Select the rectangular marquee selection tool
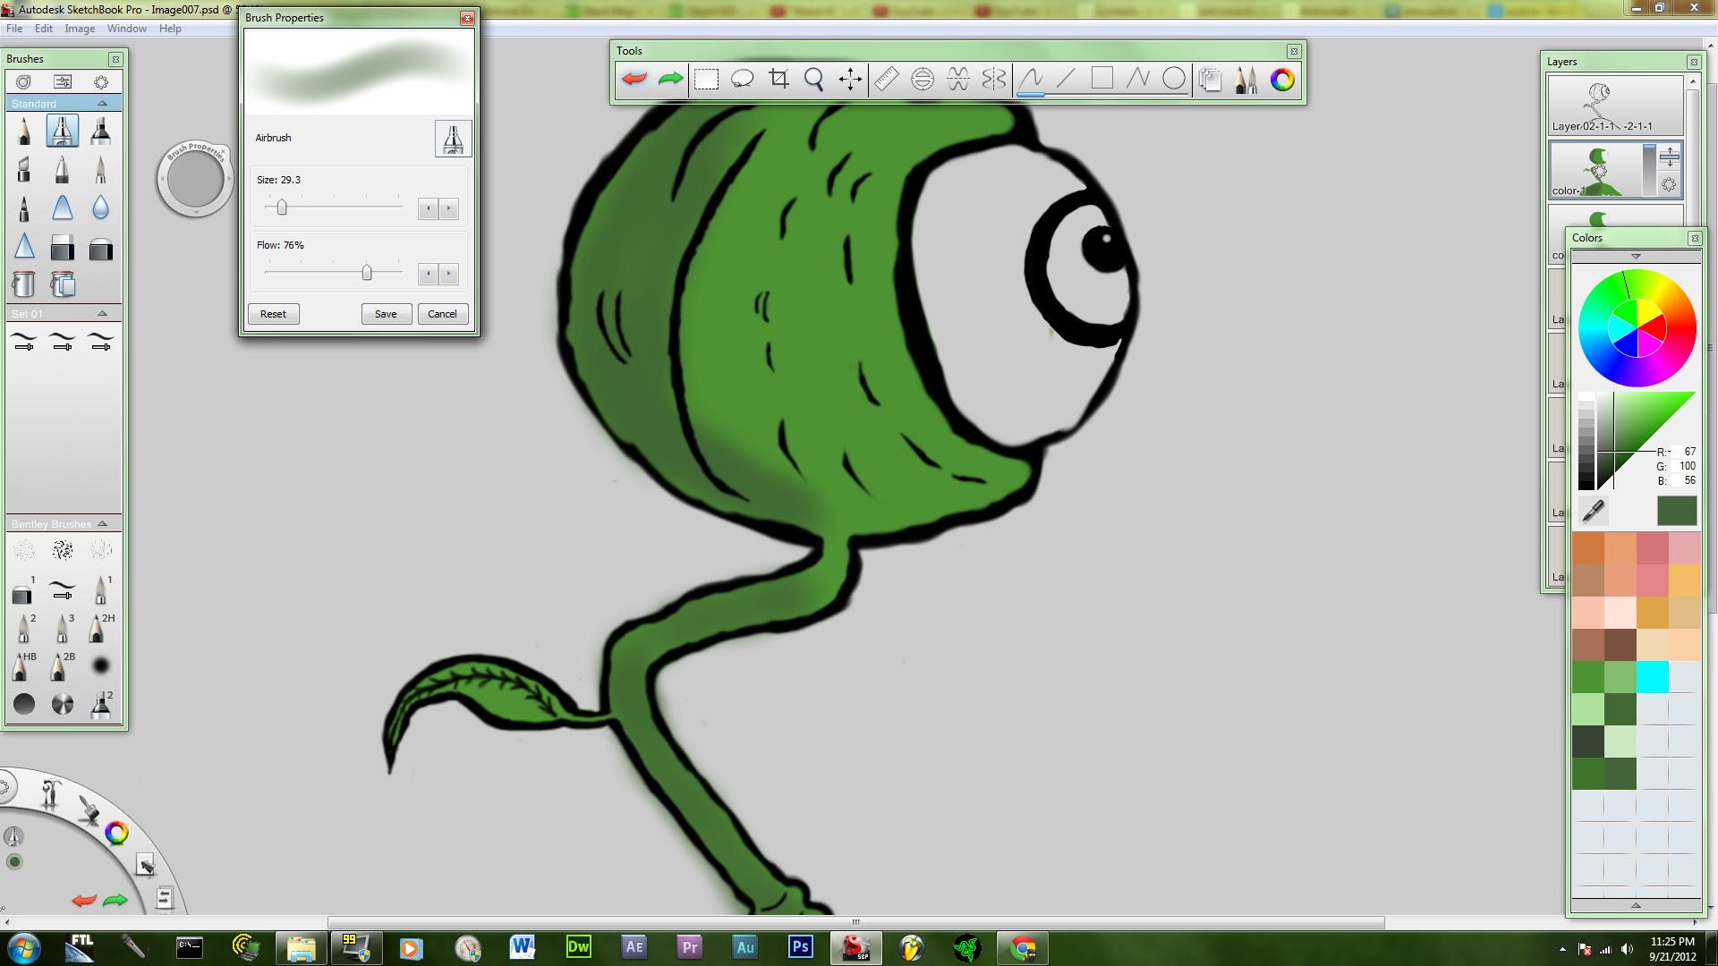This screenshot has width=1718, height=966. (706, 80)
